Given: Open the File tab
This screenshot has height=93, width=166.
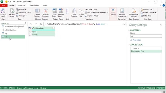Looking at the screenshot, I should coord(3,6).
